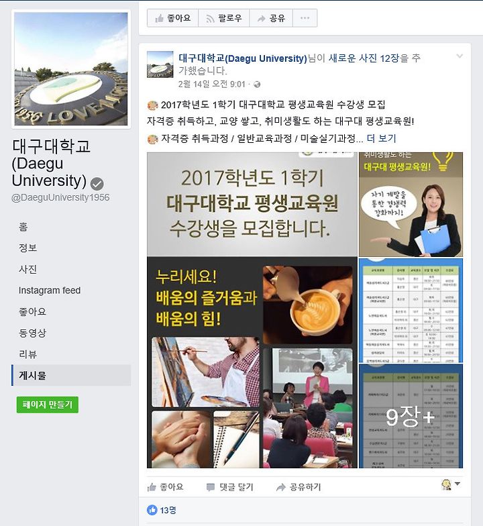The height and width of the screenshot is (526, 483).
Task: Select the 게시물 tab in sidebar
Action: coord(71,376)
